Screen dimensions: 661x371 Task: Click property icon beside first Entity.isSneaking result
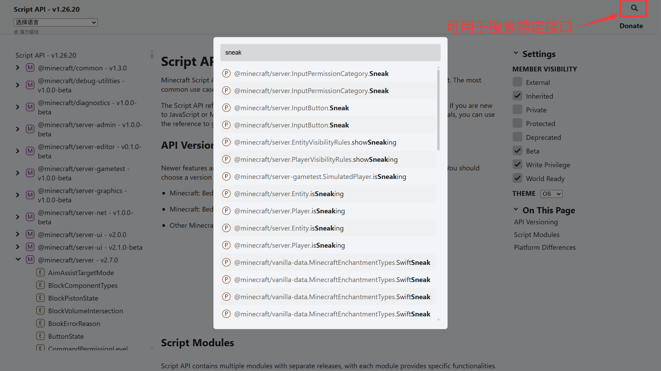point(226,193)
